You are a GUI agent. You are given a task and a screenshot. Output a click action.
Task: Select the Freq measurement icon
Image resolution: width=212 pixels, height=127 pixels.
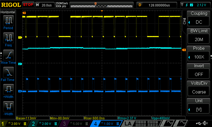coord(8,38)
